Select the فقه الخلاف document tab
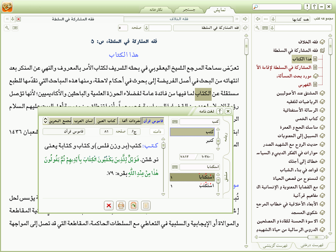This screenshot has height=252, width=336. coord(179,19)
